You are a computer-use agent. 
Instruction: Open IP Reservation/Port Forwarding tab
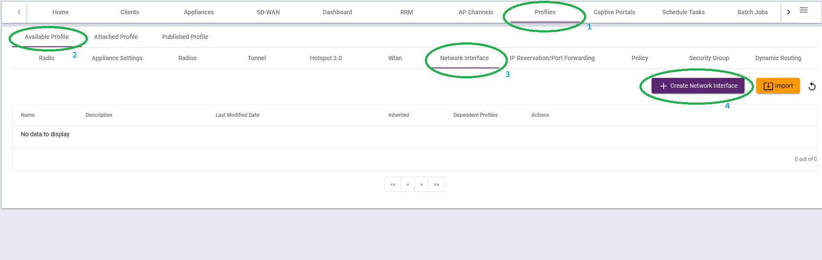point(552,58)
